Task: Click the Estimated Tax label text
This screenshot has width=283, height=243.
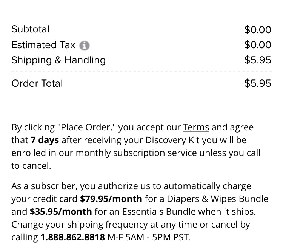Action: click(43, 45)
